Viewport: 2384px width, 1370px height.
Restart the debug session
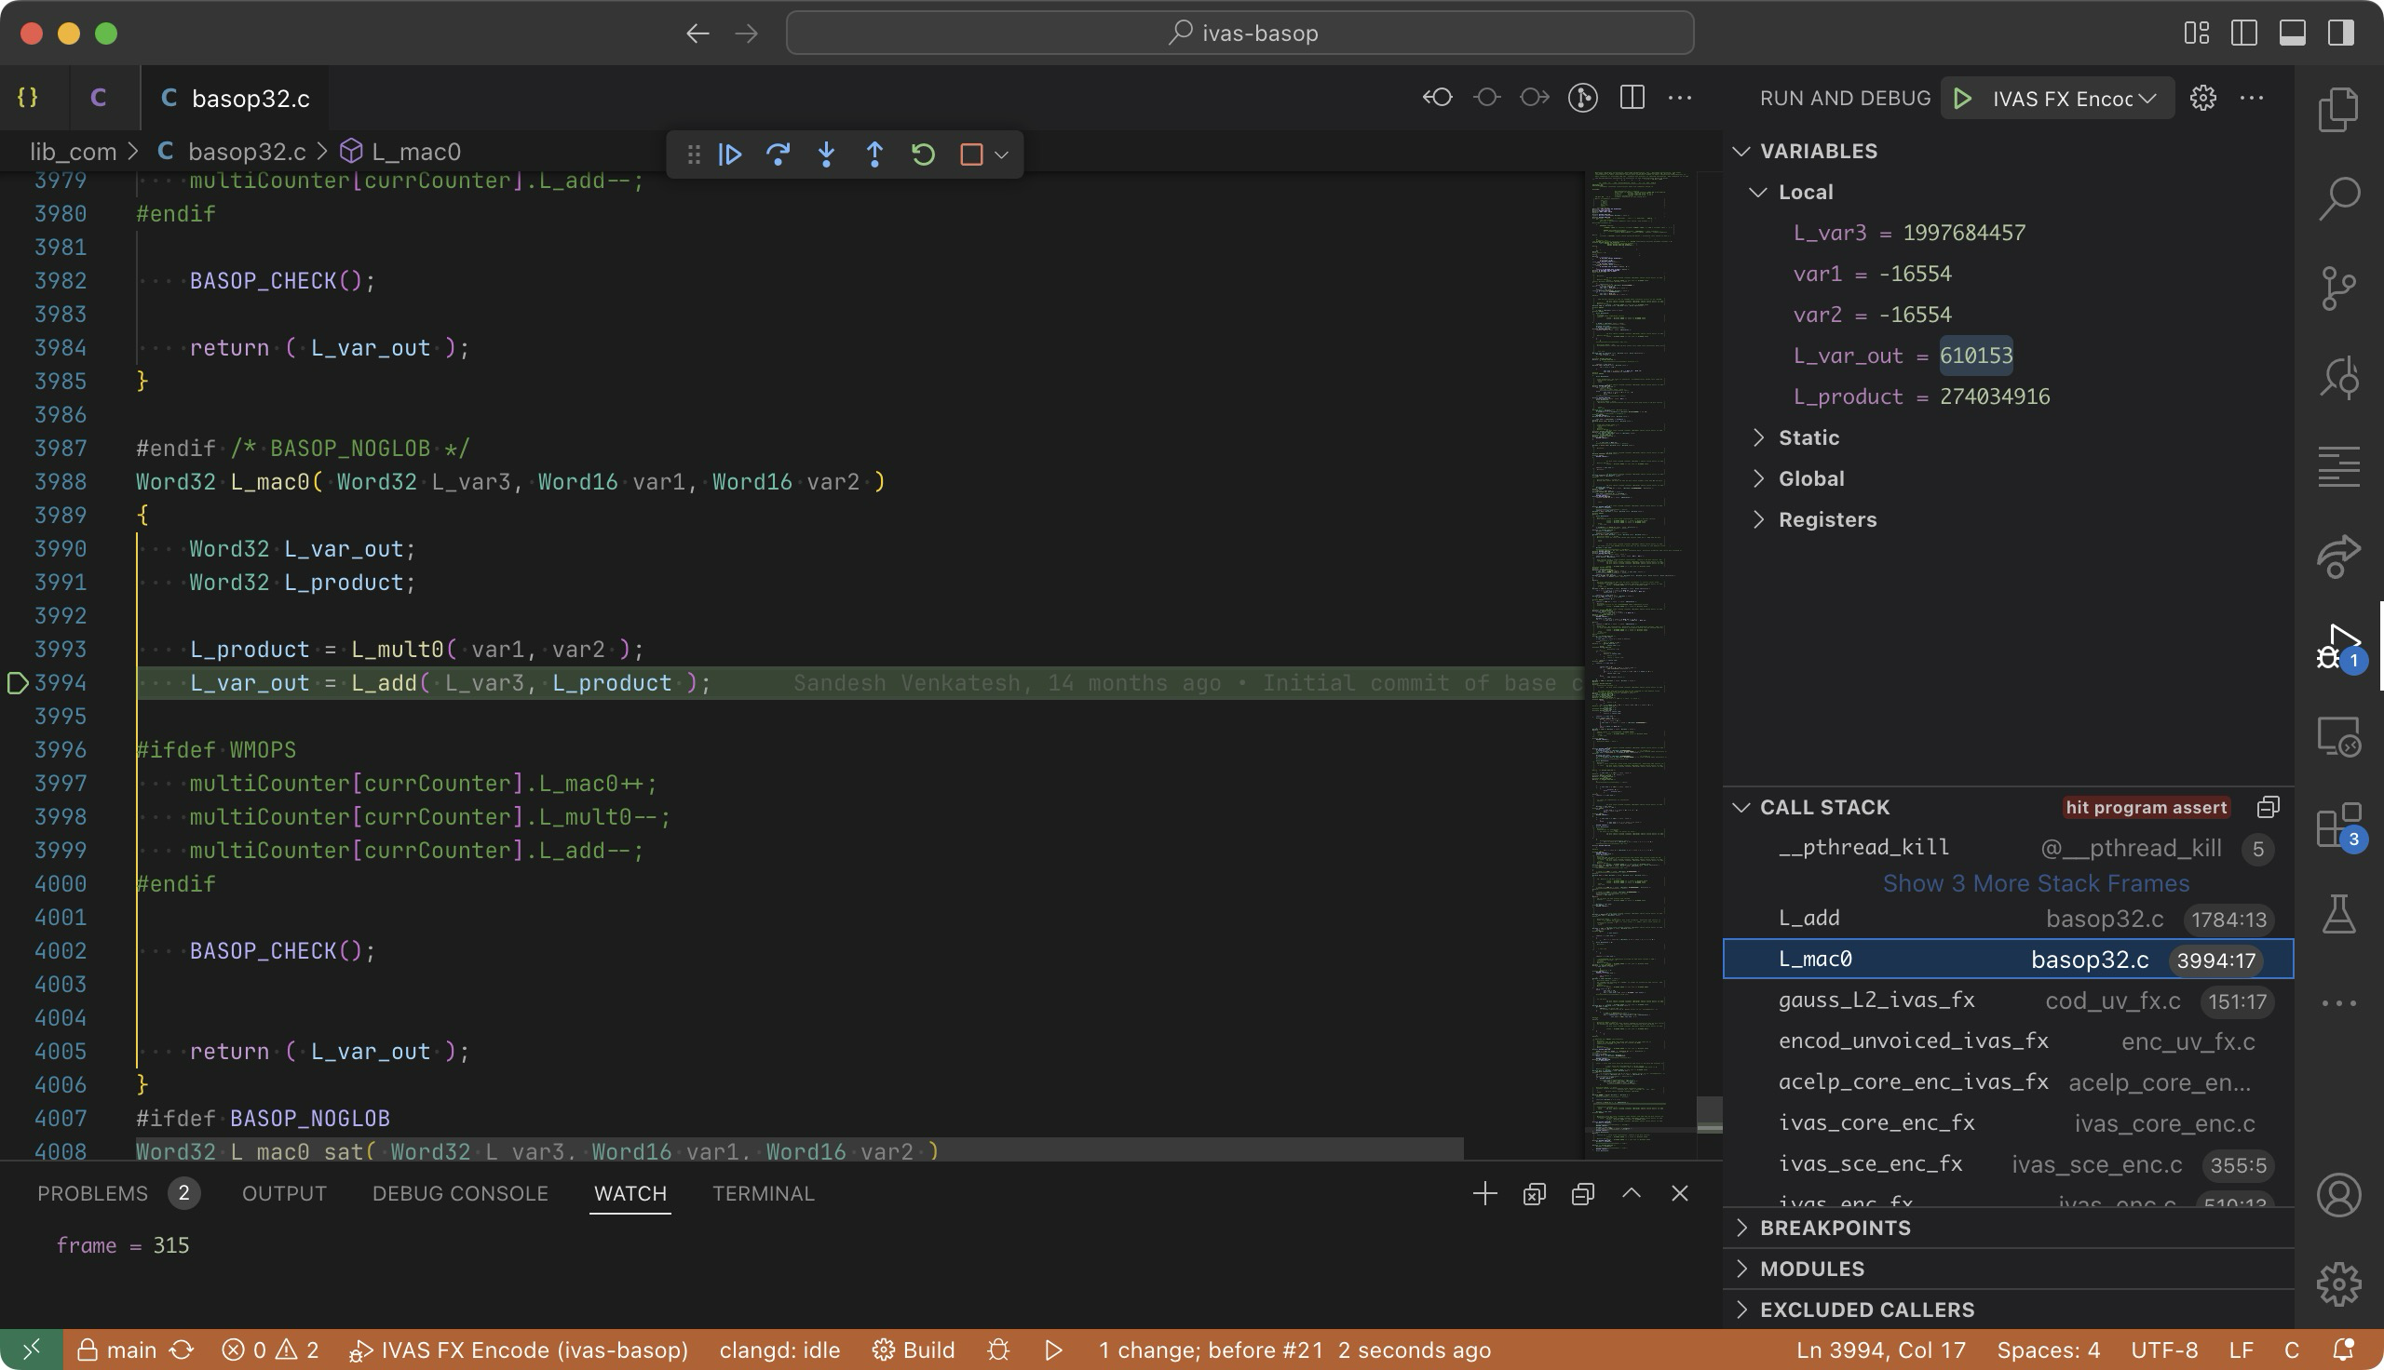(x=923, y=154)
